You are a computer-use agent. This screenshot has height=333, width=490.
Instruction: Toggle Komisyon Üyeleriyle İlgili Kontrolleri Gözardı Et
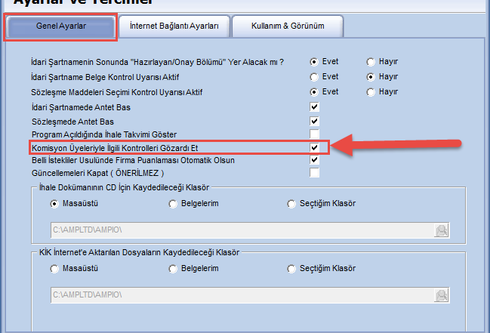coord(314,147)
